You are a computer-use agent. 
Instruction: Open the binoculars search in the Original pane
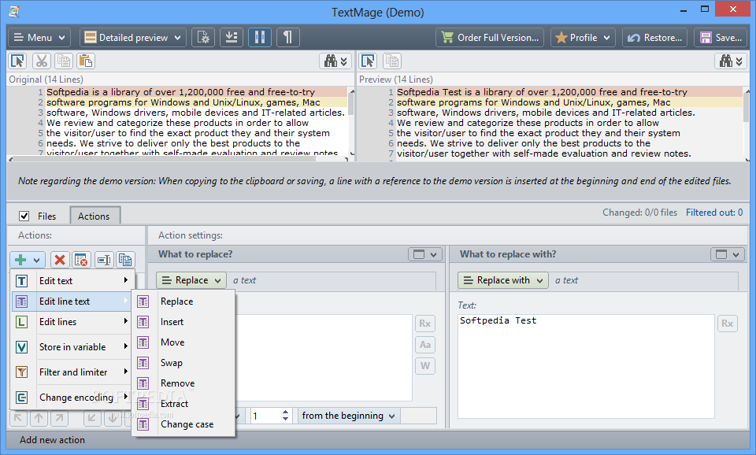335,61
